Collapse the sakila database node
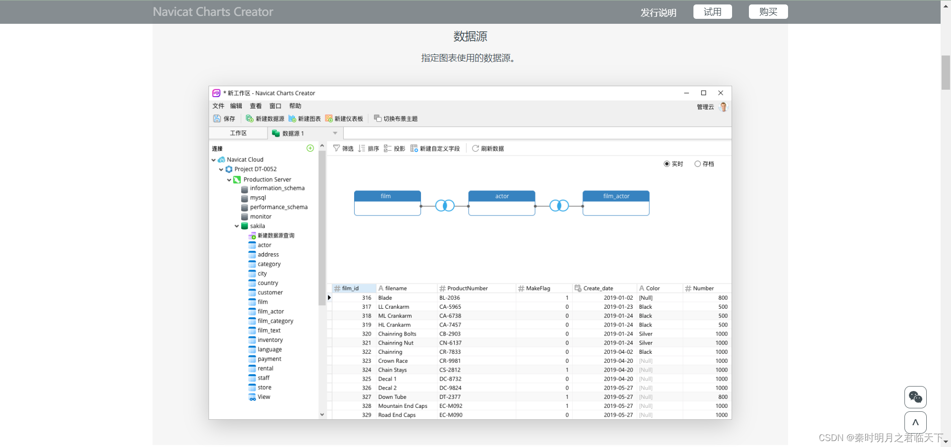951x447 pixels. point(237,226)
